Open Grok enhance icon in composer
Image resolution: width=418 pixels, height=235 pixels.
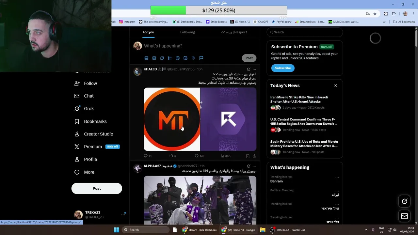click(x=162, y=58)
